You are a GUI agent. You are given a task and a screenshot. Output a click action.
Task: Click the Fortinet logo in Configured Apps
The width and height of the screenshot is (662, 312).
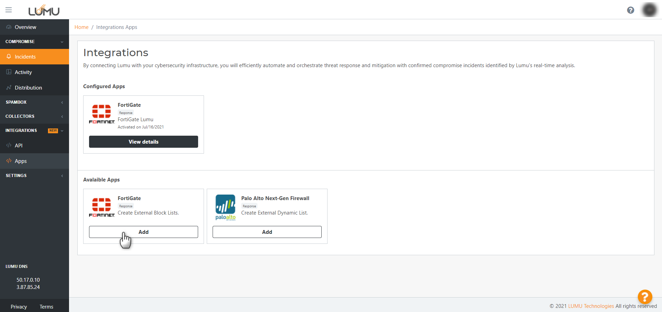click(x=102, y=114)
